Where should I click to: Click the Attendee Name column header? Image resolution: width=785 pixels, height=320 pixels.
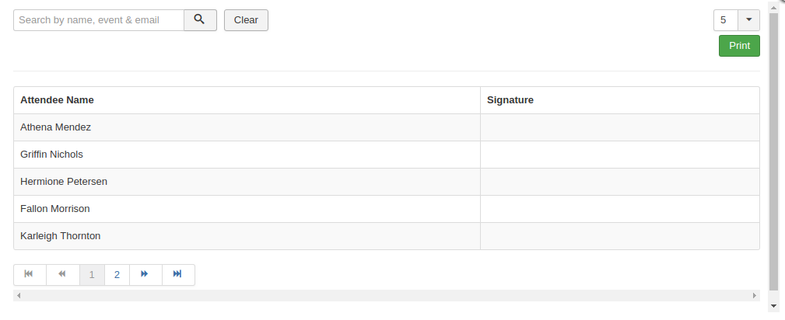click(57, 100)
